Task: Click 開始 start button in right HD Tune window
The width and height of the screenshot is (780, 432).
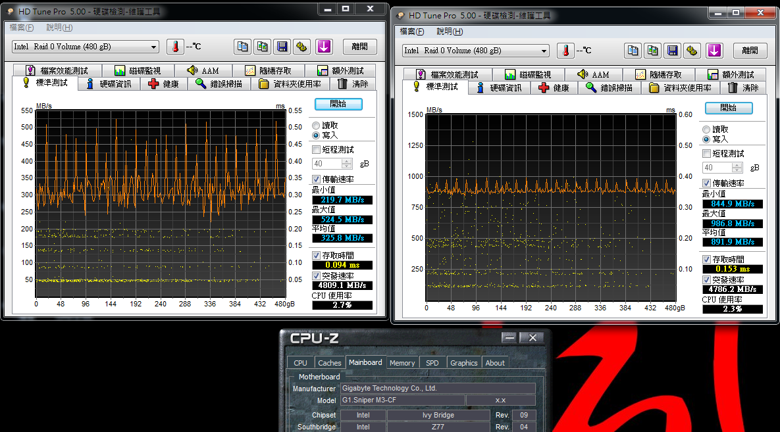Action: 729,108
